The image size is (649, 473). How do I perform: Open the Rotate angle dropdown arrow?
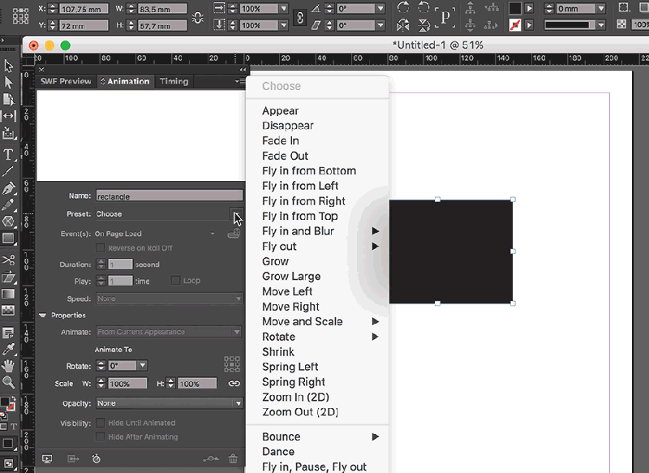(143, 366)
